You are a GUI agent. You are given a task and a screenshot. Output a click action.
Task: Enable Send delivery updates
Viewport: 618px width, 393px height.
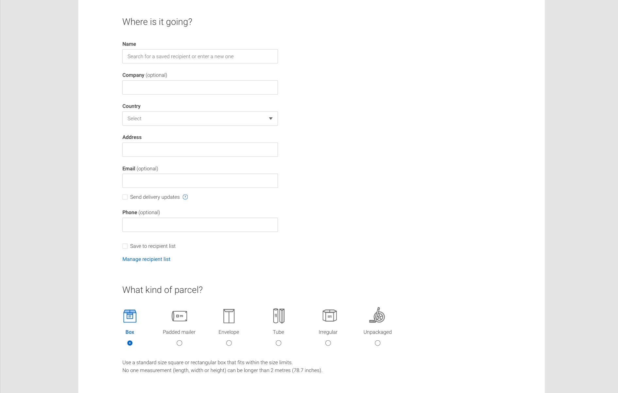tap(125, 197)
